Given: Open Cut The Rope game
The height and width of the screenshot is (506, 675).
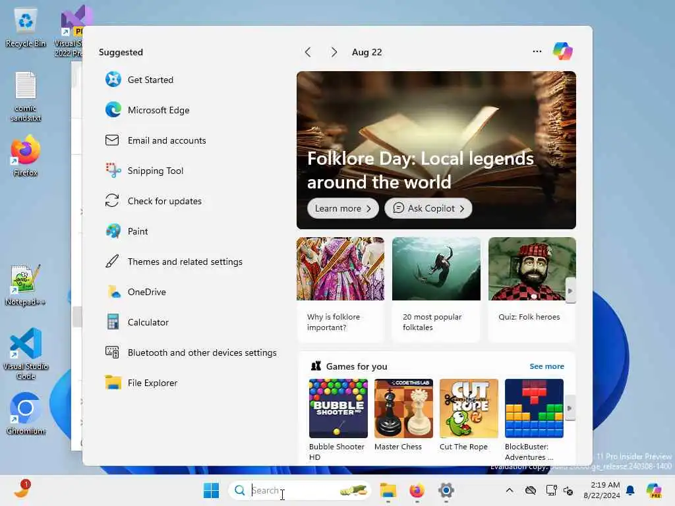Looking at the screenshot, I should 469,415.
